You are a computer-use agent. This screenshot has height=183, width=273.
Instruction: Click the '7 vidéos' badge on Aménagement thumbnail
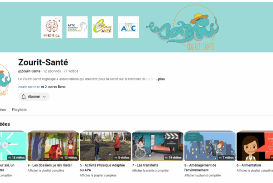point(226,158)
